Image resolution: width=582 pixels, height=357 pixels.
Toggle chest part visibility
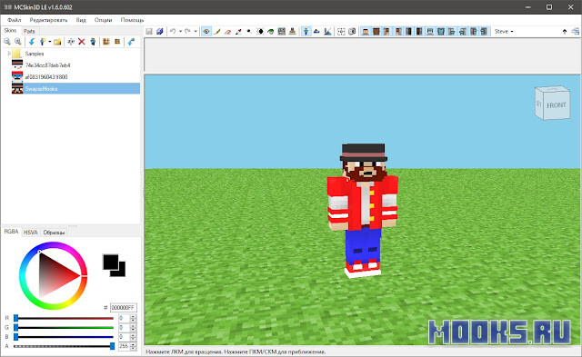pyautogui.click(x=376, y=32)
